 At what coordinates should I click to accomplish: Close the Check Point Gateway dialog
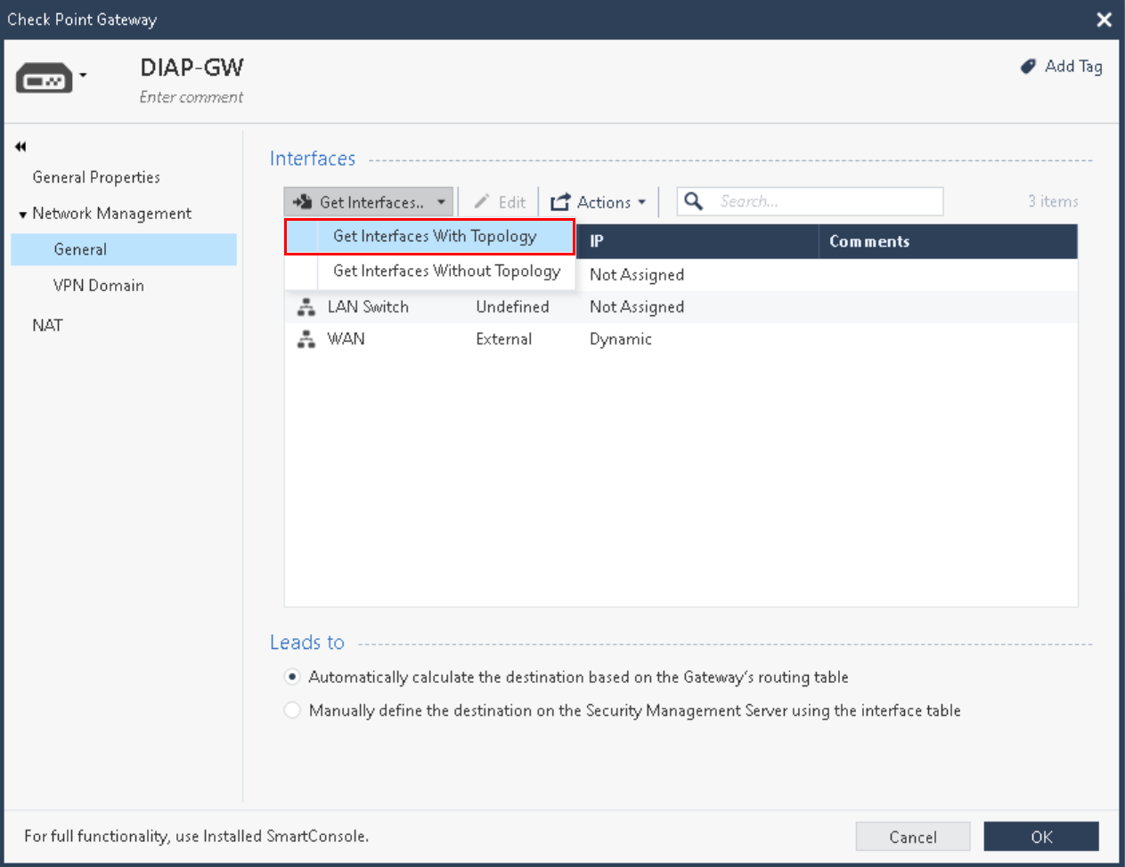pyautogui.click(x=1104, y=20)
